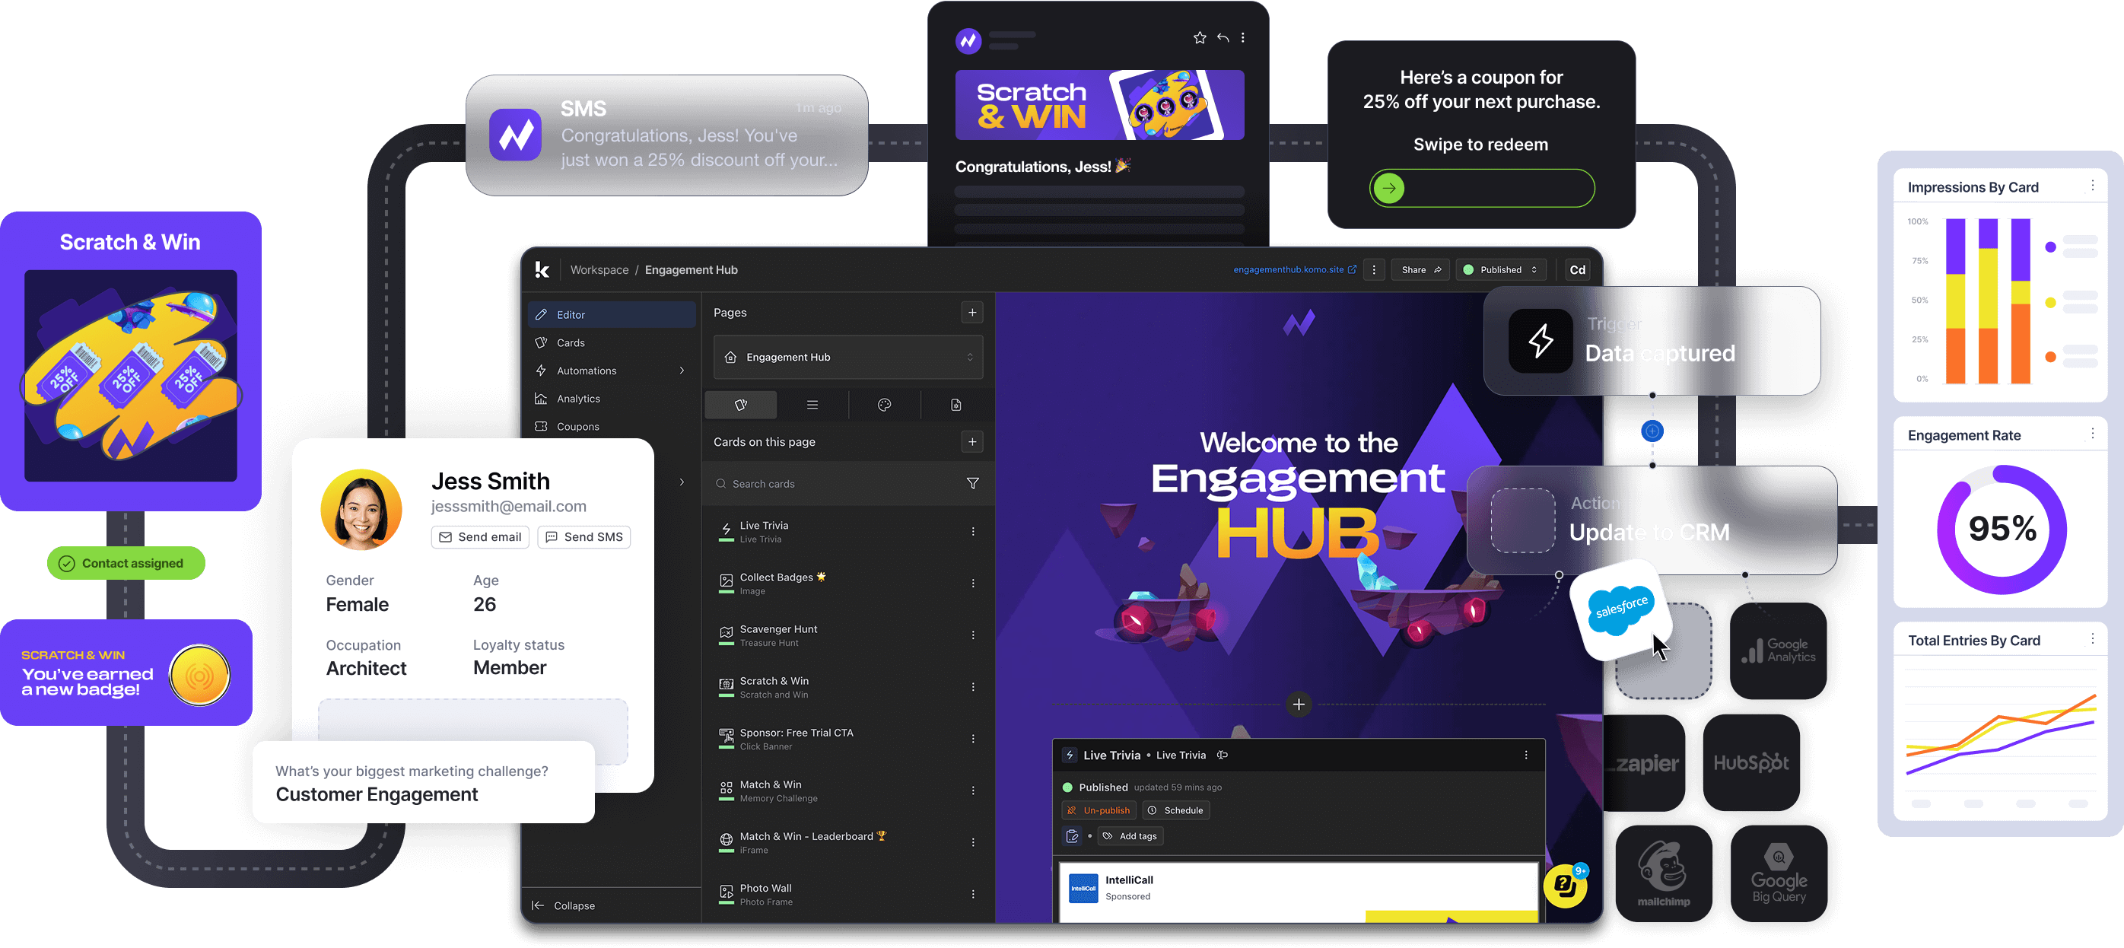Collapse the sidebar with Collapse button
This screenshot has height=948, width=2124.
click(564, 905)
